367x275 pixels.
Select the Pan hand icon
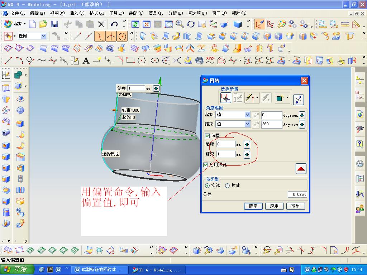tap(202, 24)
